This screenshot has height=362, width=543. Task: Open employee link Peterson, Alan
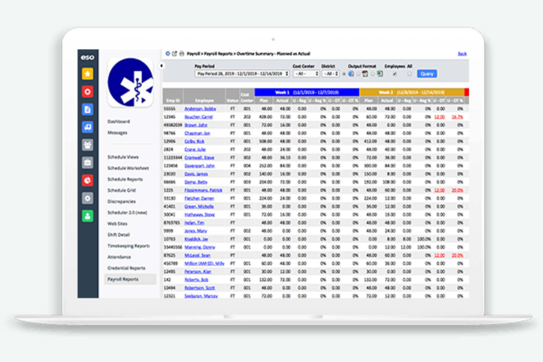197,272
